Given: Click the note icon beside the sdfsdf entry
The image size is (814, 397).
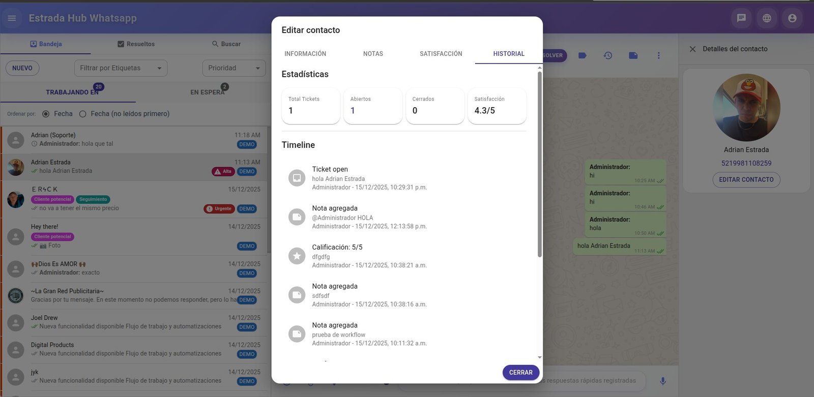Looking at the screenshot, I should tap(297, 295).
